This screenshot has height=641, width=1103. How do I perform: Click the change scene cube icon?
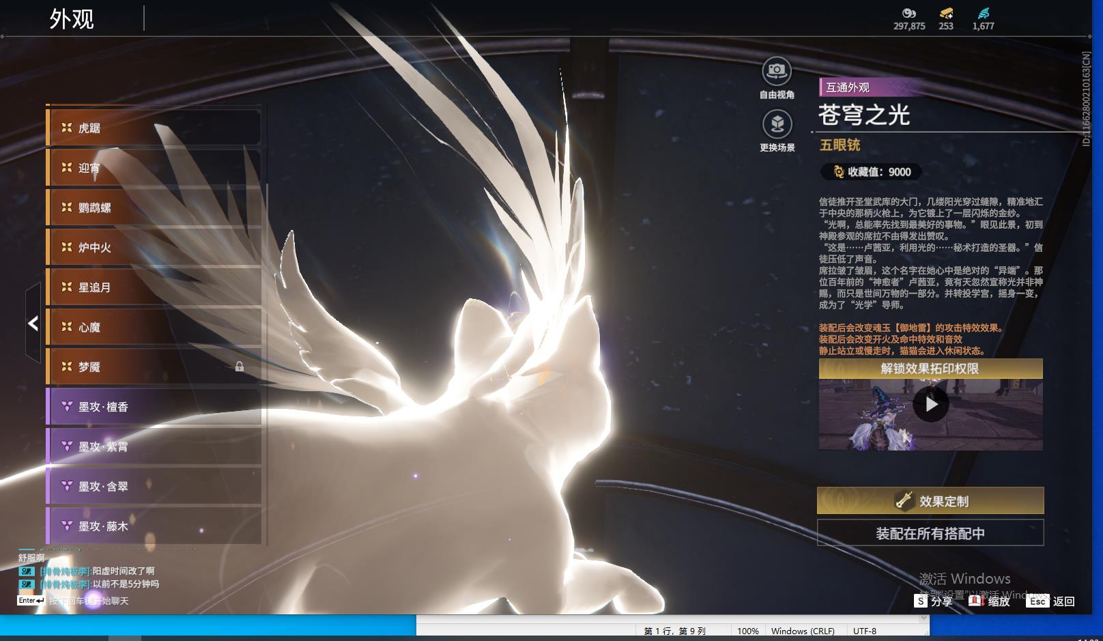coord(777,124)
